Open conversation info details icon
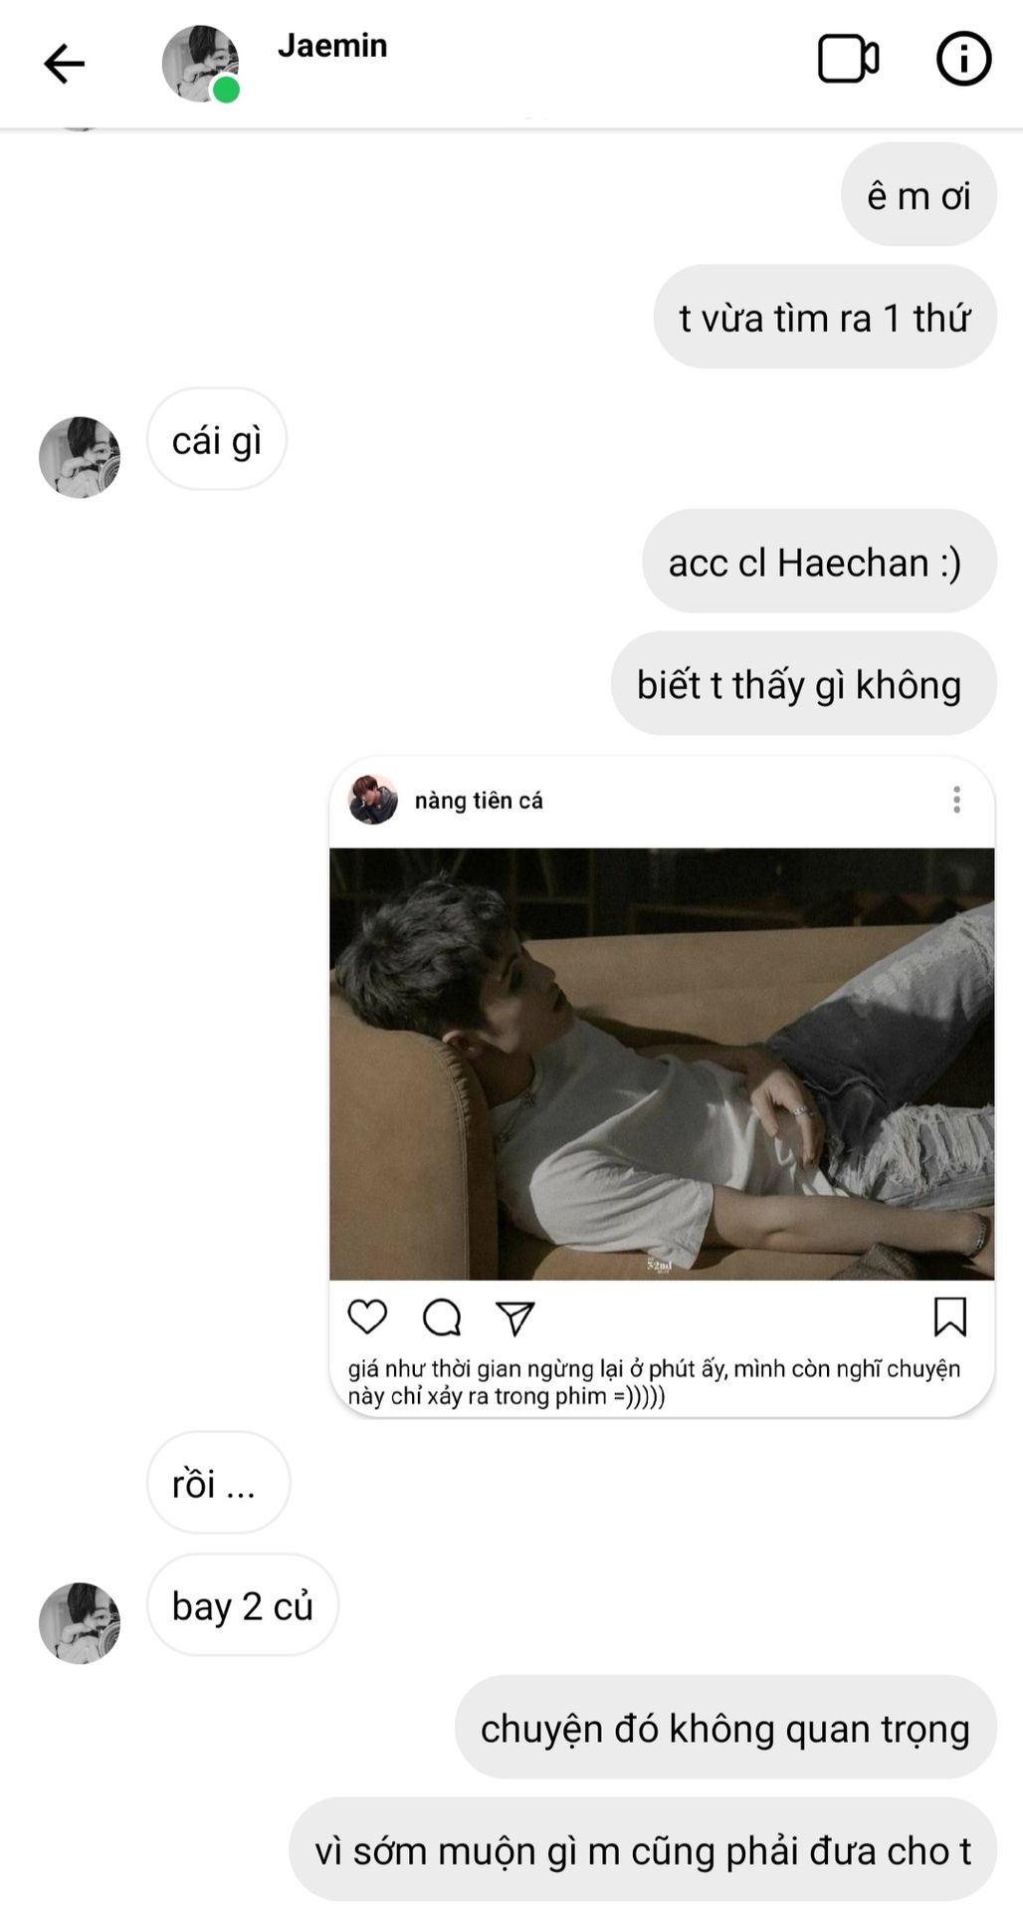 (x=963, y=59)
